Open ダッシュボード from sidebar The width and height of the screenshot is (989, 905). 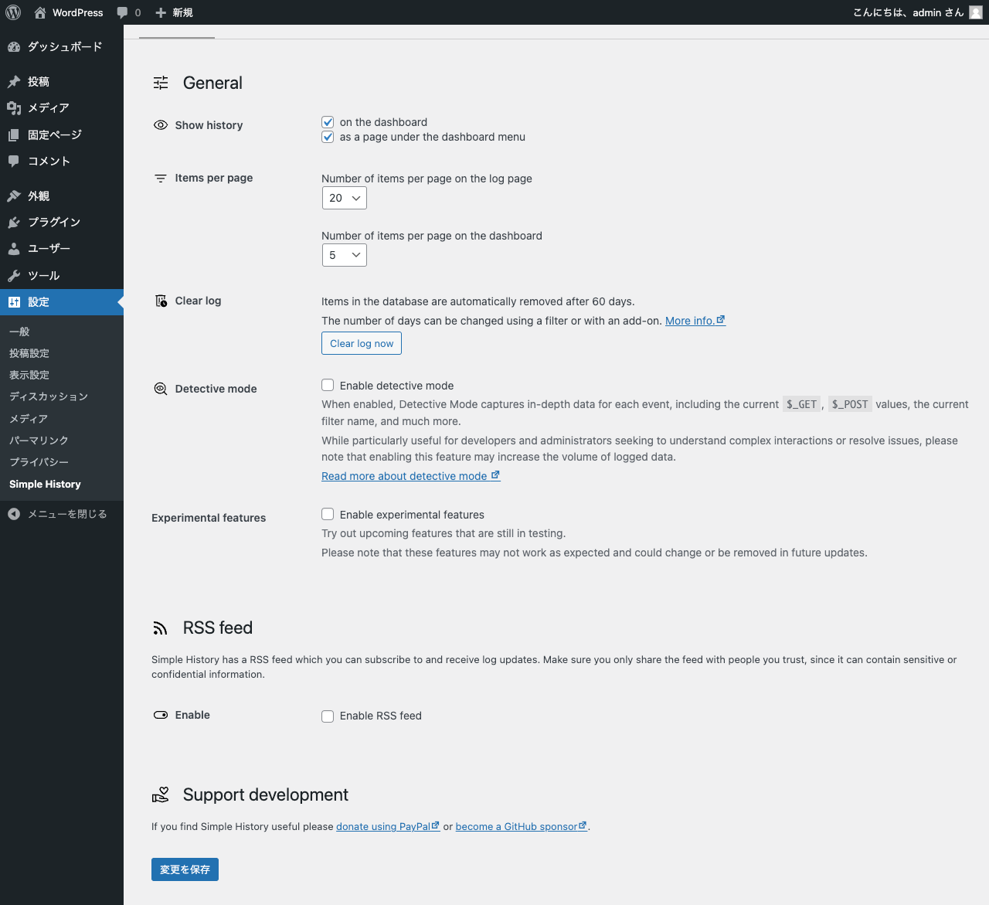(62, 47)
